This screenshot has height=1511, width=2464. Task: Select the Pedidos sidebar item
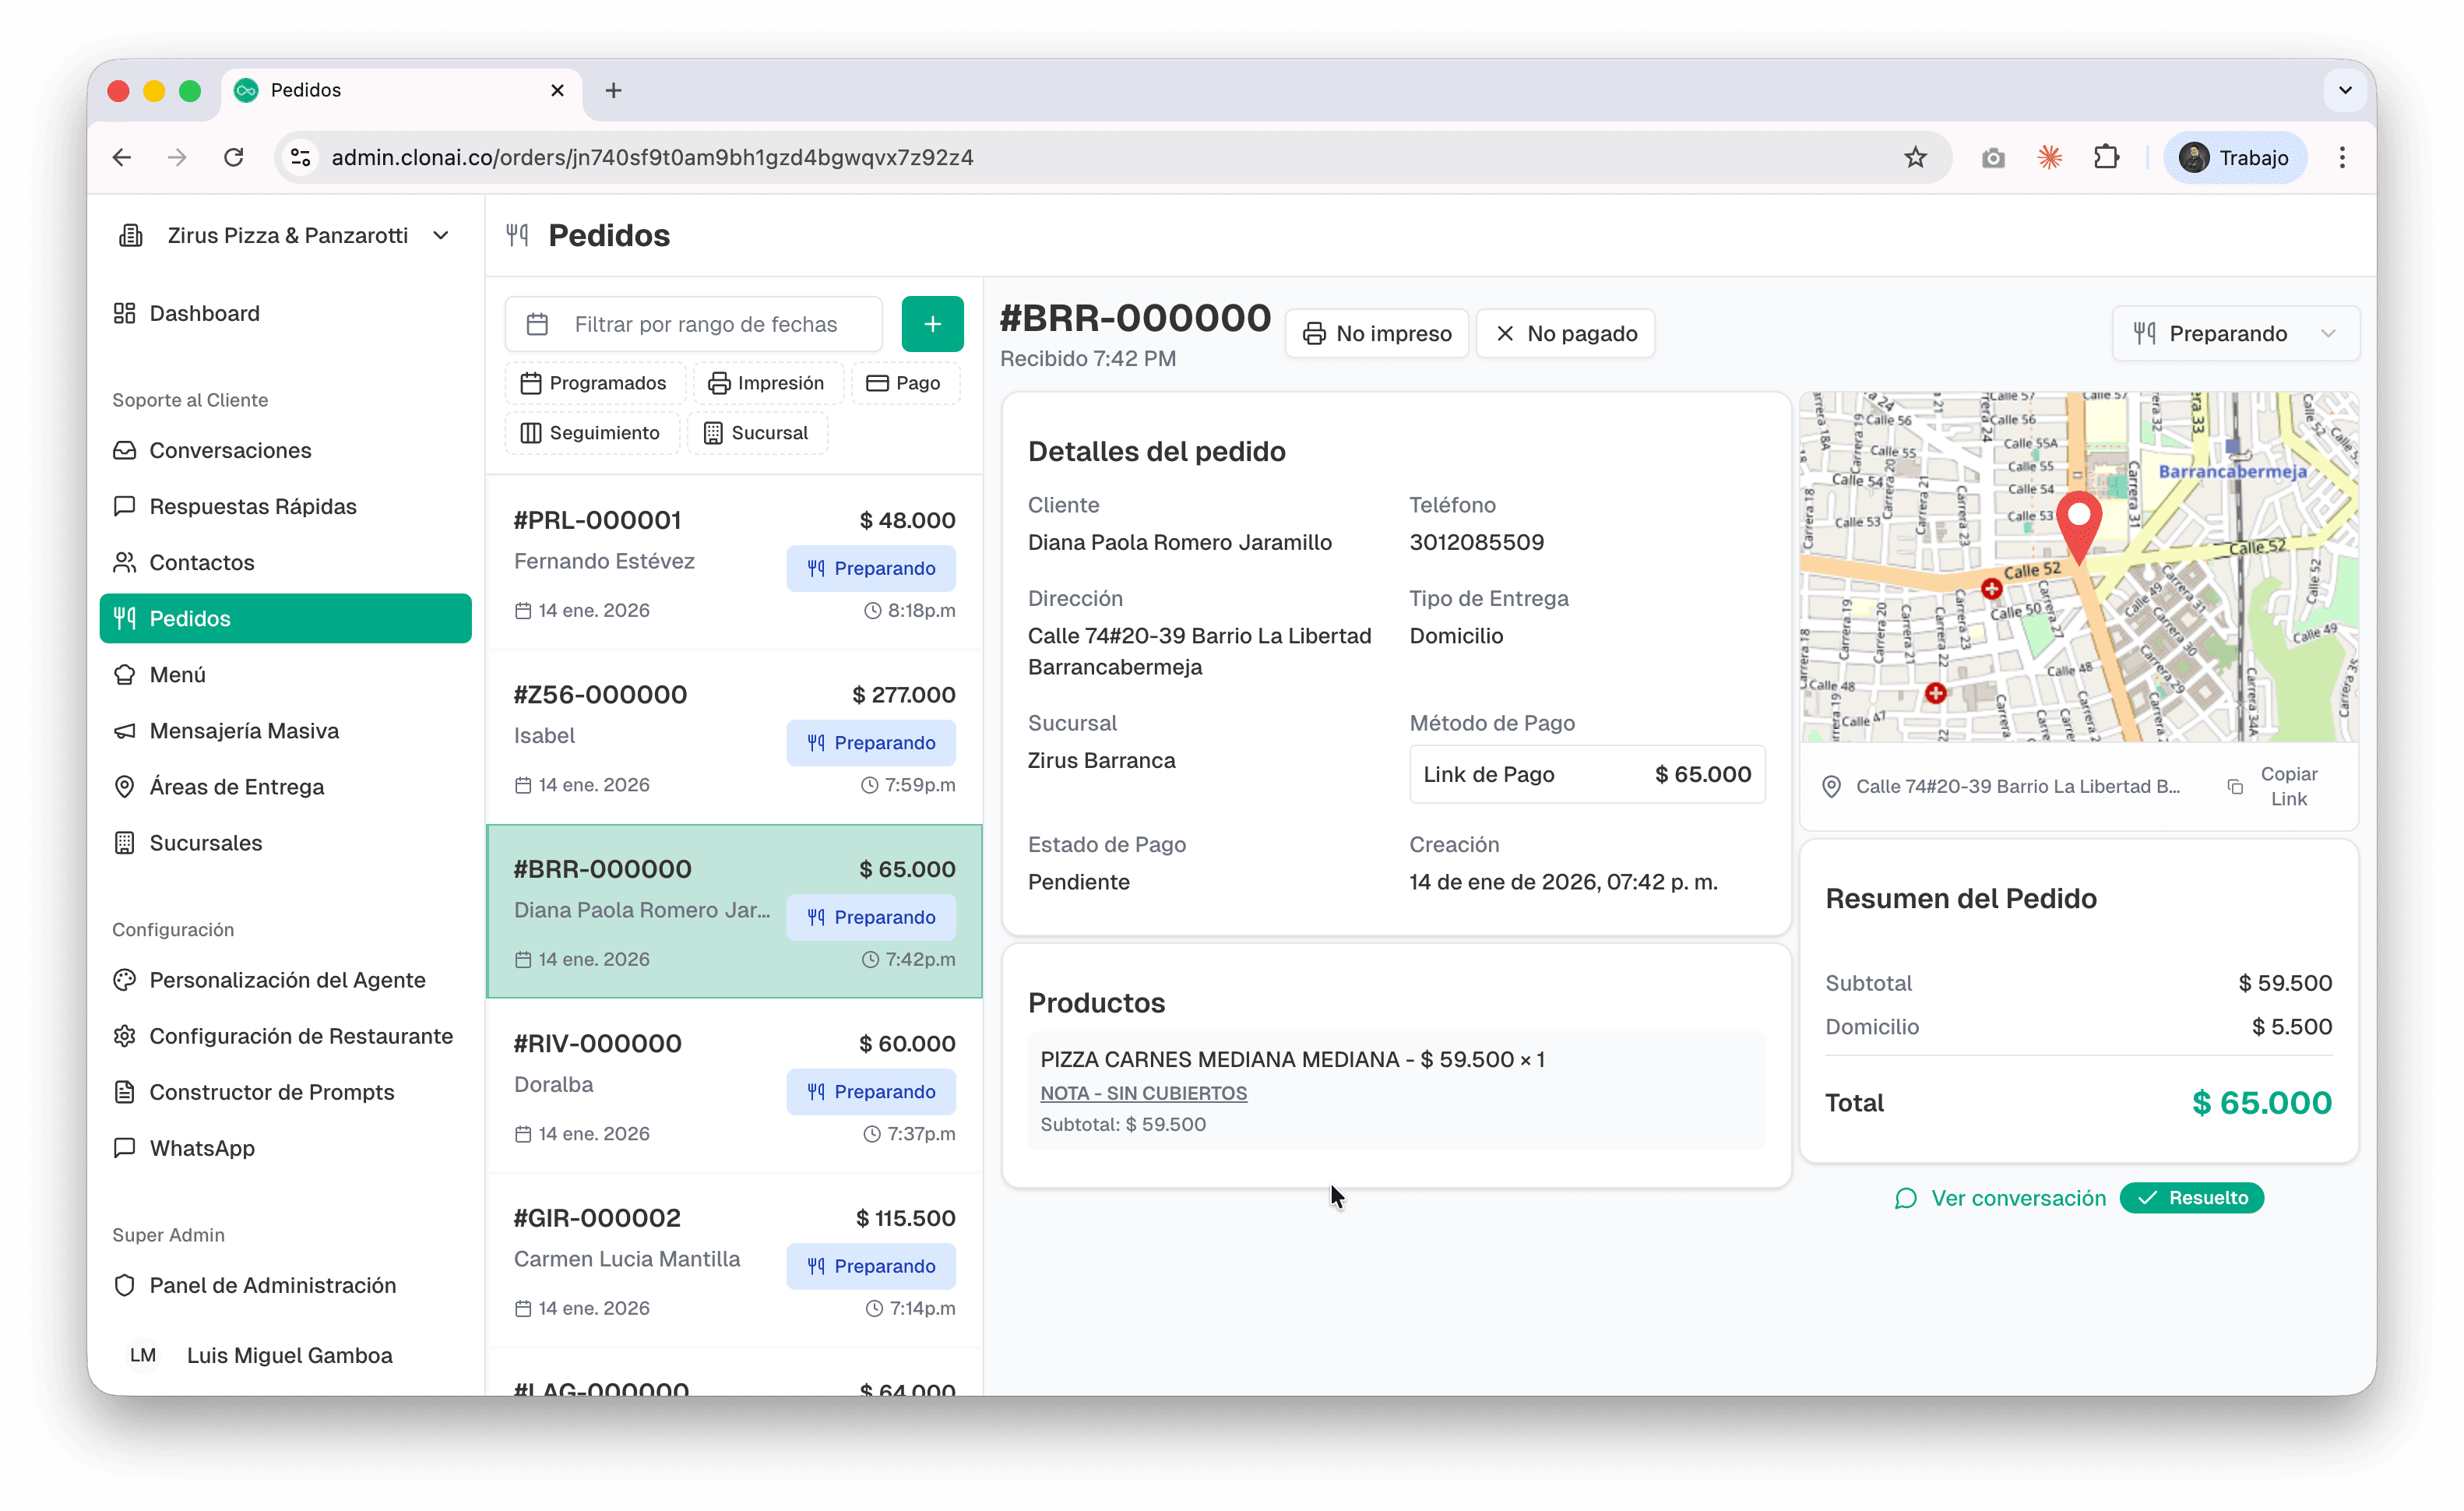(285, 618)
